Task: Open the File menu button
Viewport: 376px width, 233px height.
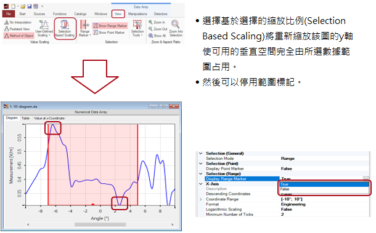Action: coord(9,14)
